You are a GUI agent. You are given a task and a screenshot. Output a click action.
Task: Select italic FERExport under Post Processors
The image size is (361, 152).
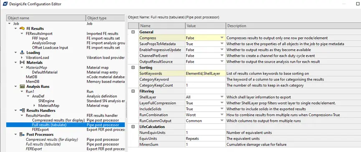point(34,149)
